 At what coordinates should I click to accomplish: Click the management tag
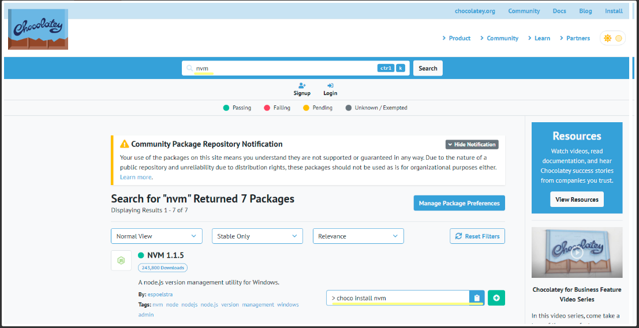pyautogui.click(x=258, y=305)
